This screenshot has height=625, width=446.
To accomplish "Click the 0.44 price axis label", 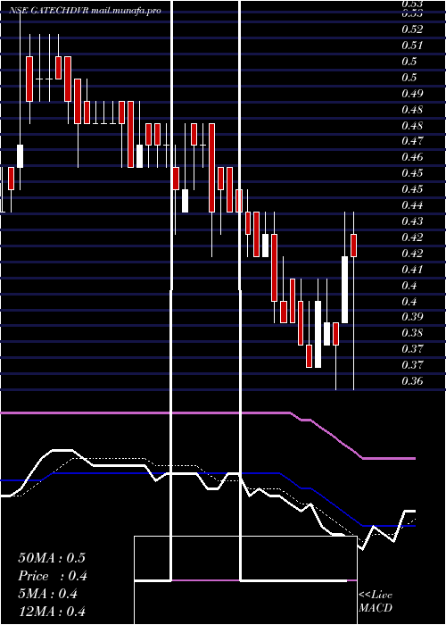I will 412,205.
